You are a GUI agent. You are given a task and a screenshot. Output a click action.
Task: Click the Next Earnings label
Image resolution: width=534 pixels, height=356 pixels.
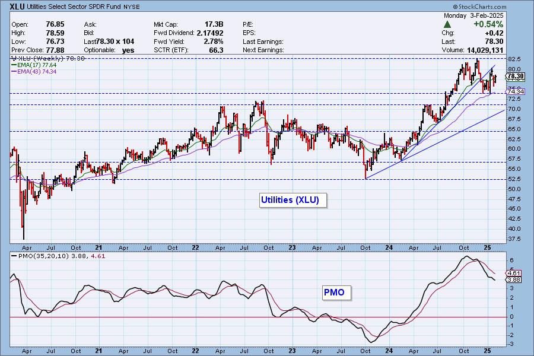coord(263,50)
